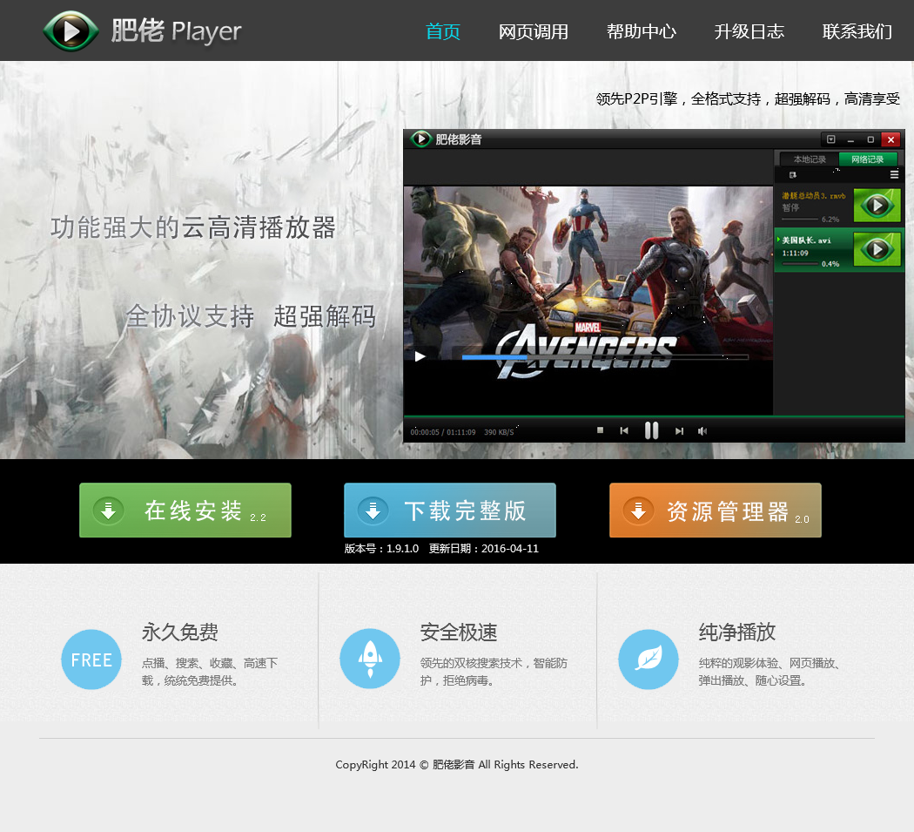
Task: Click the 功能强大的云高清播放器 headline
Action: coord(193,227)
